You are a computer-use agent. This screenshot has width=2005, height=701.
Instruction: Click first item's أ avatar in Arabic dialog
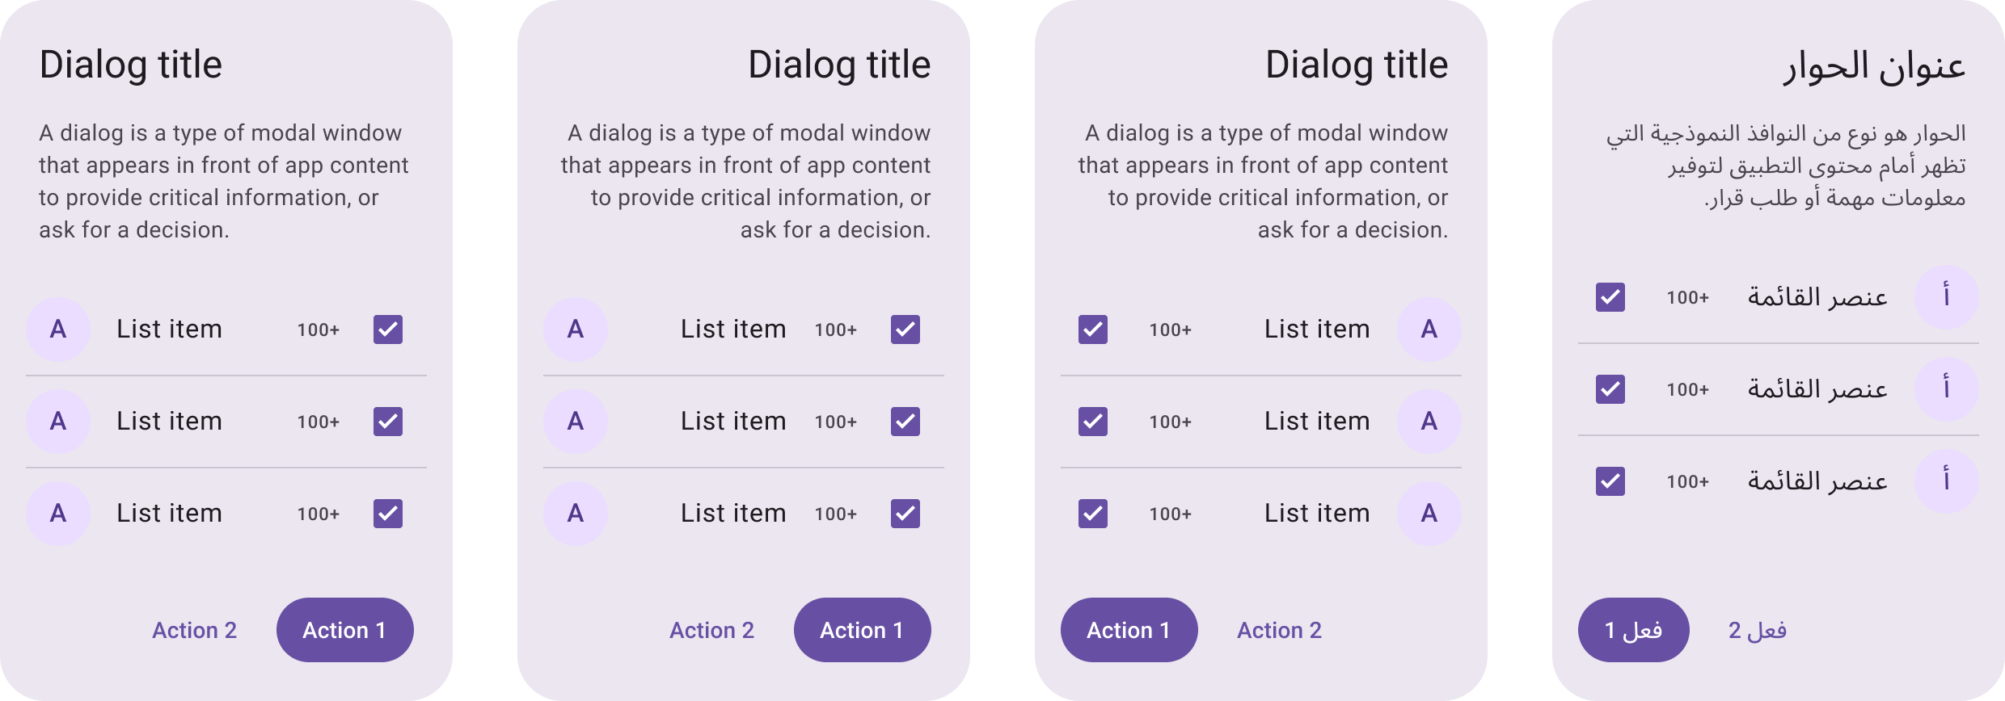pyautogui.click(x=1947, y=297)
